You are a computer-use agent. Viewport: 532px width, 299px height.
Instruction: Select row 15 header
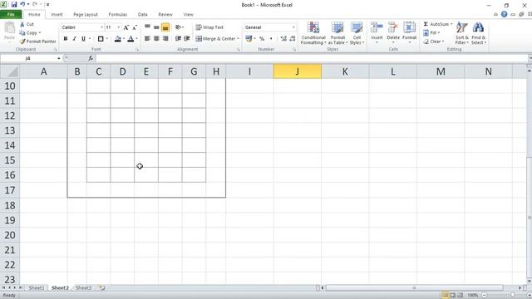(x=10, y=160)
